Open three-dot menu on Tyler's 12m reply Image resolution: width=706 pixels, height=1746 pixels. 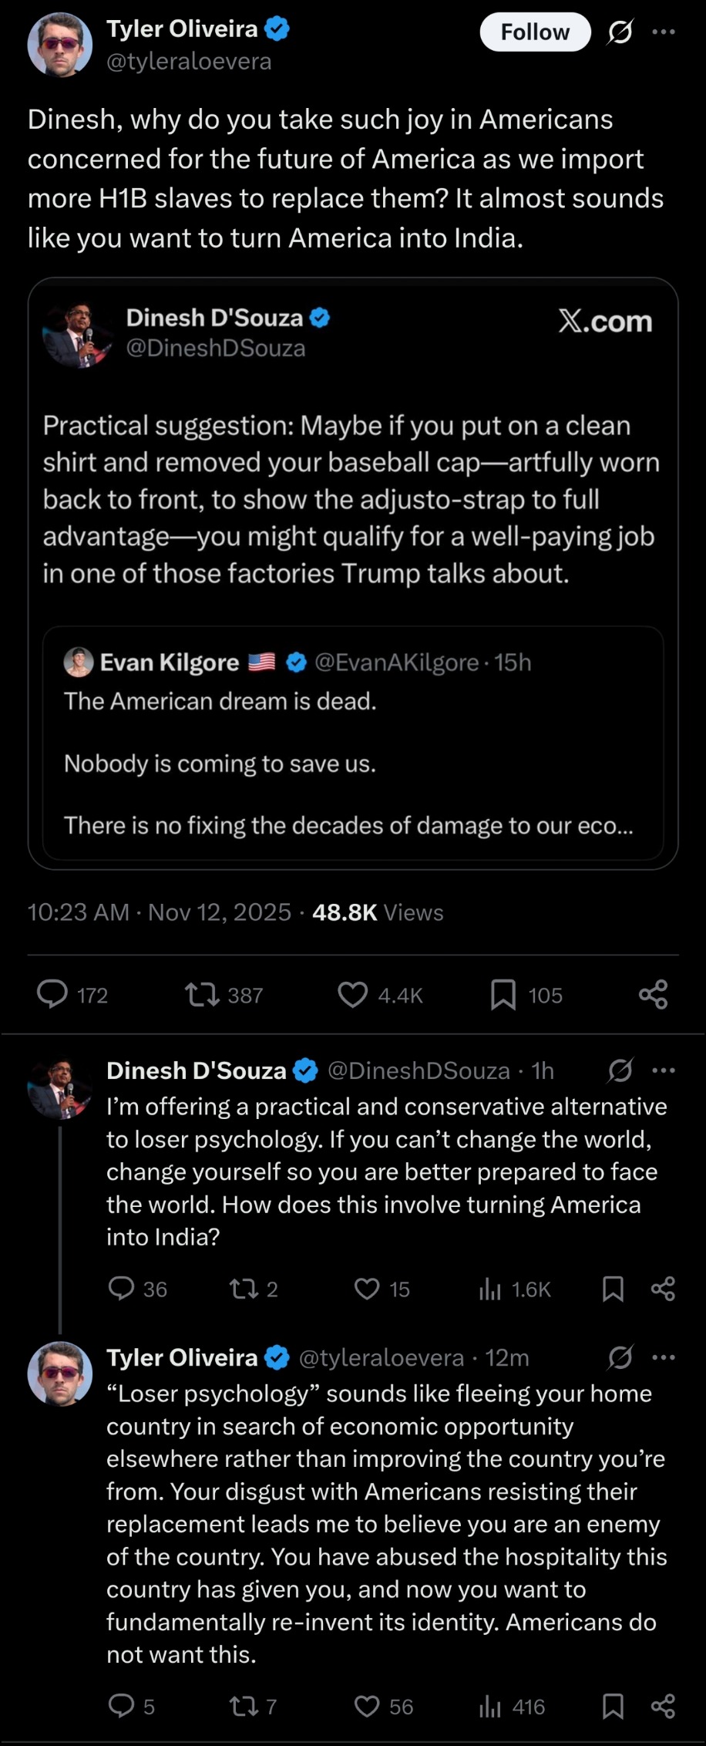[x=663, y=1357]
